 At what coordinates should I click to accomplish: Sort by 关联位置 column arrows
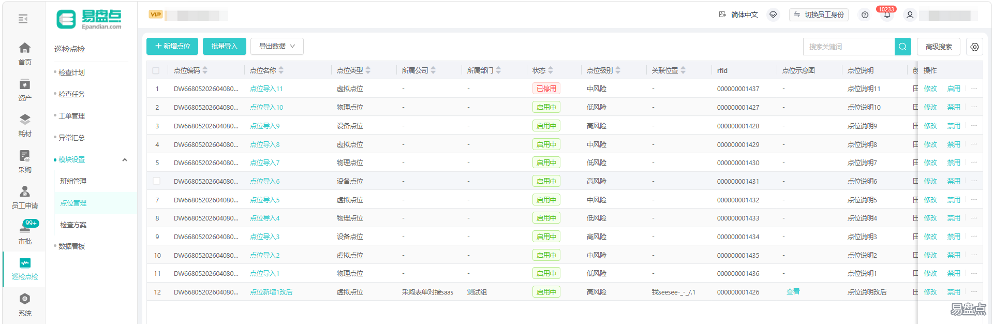683,70
